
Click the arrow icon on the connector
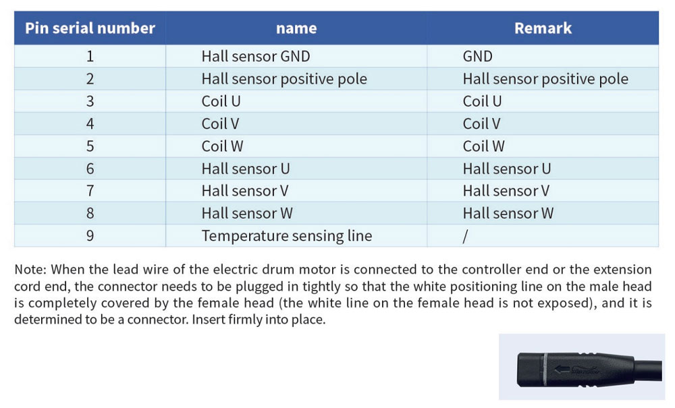(562, 369)
